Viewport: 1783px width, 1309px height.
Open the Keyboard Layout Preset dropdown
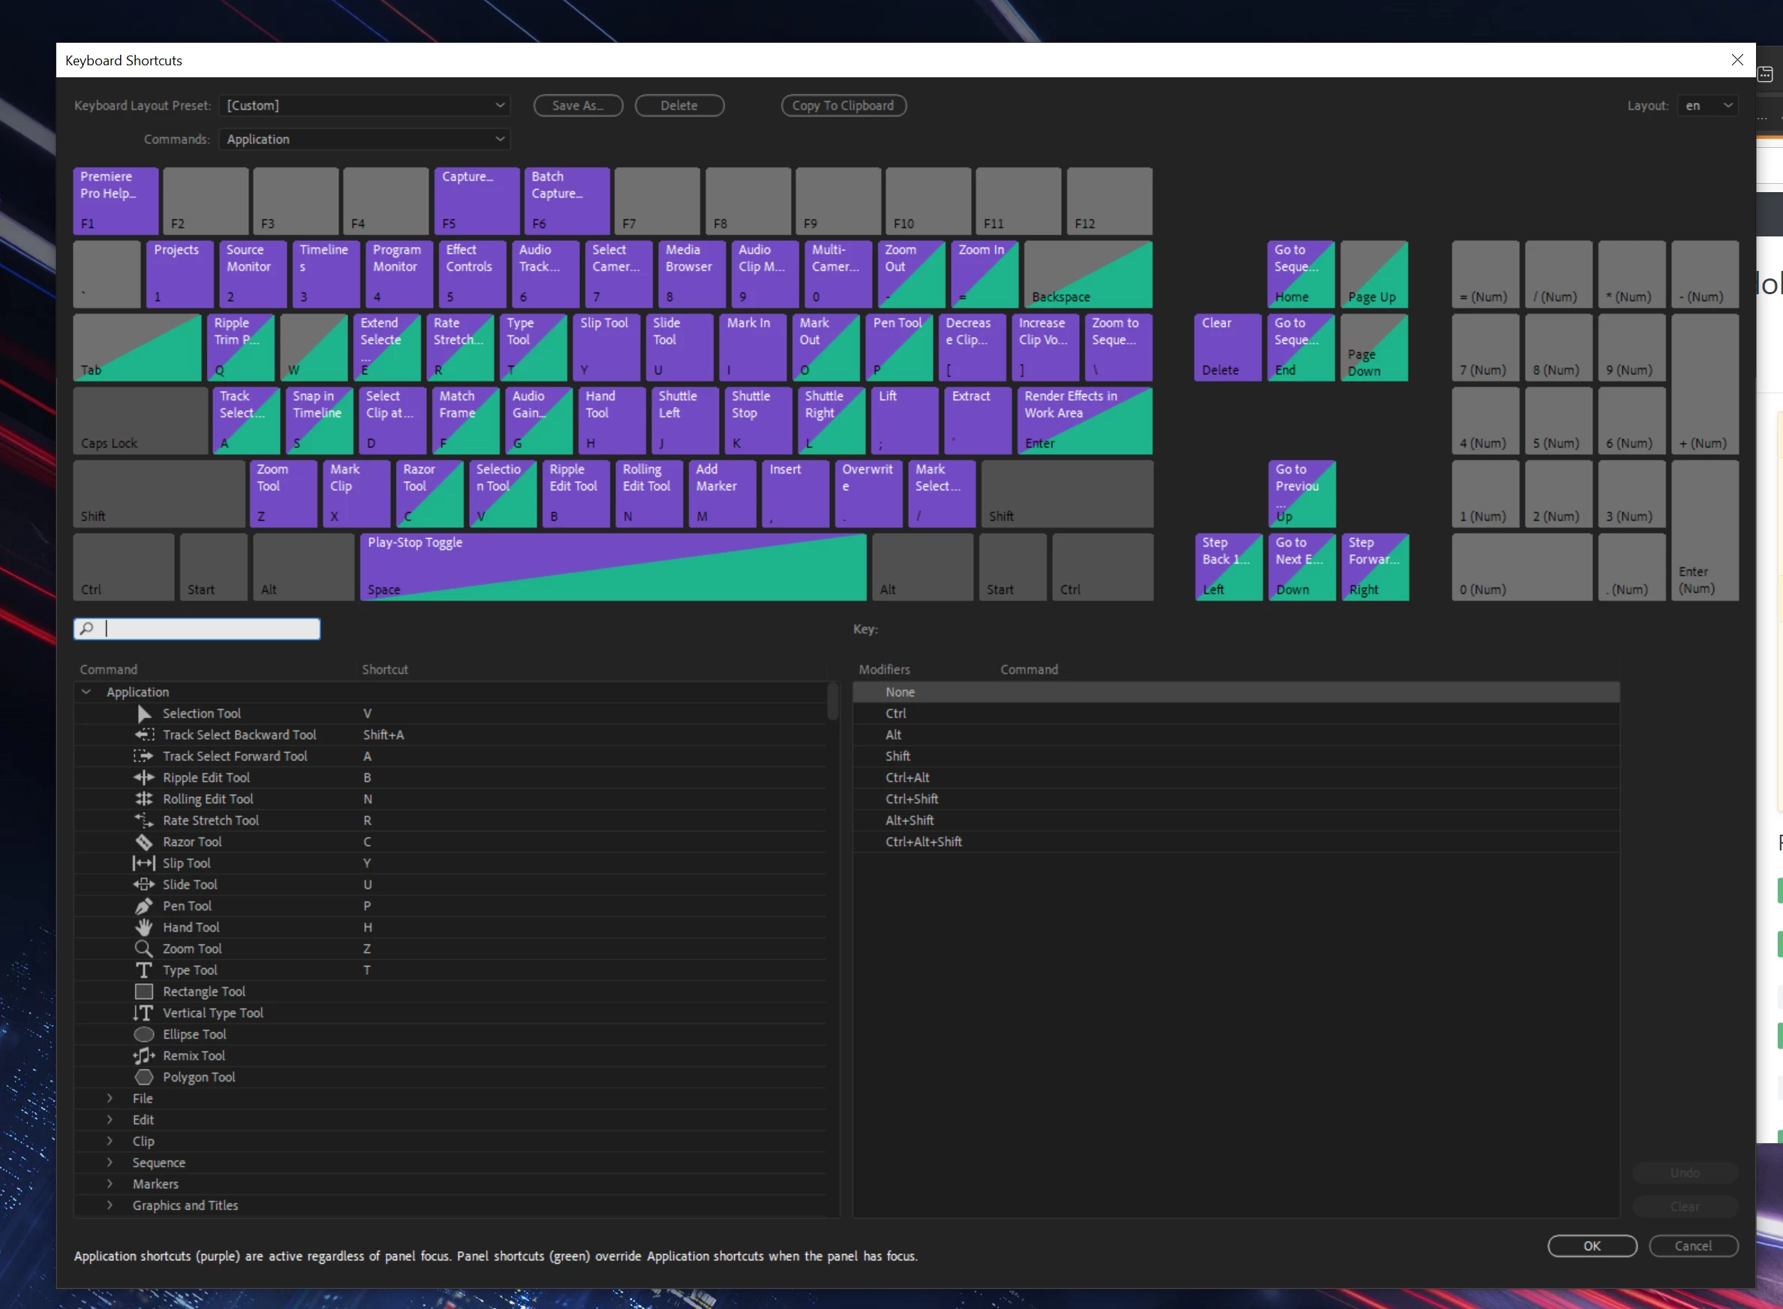click(365, 105)
